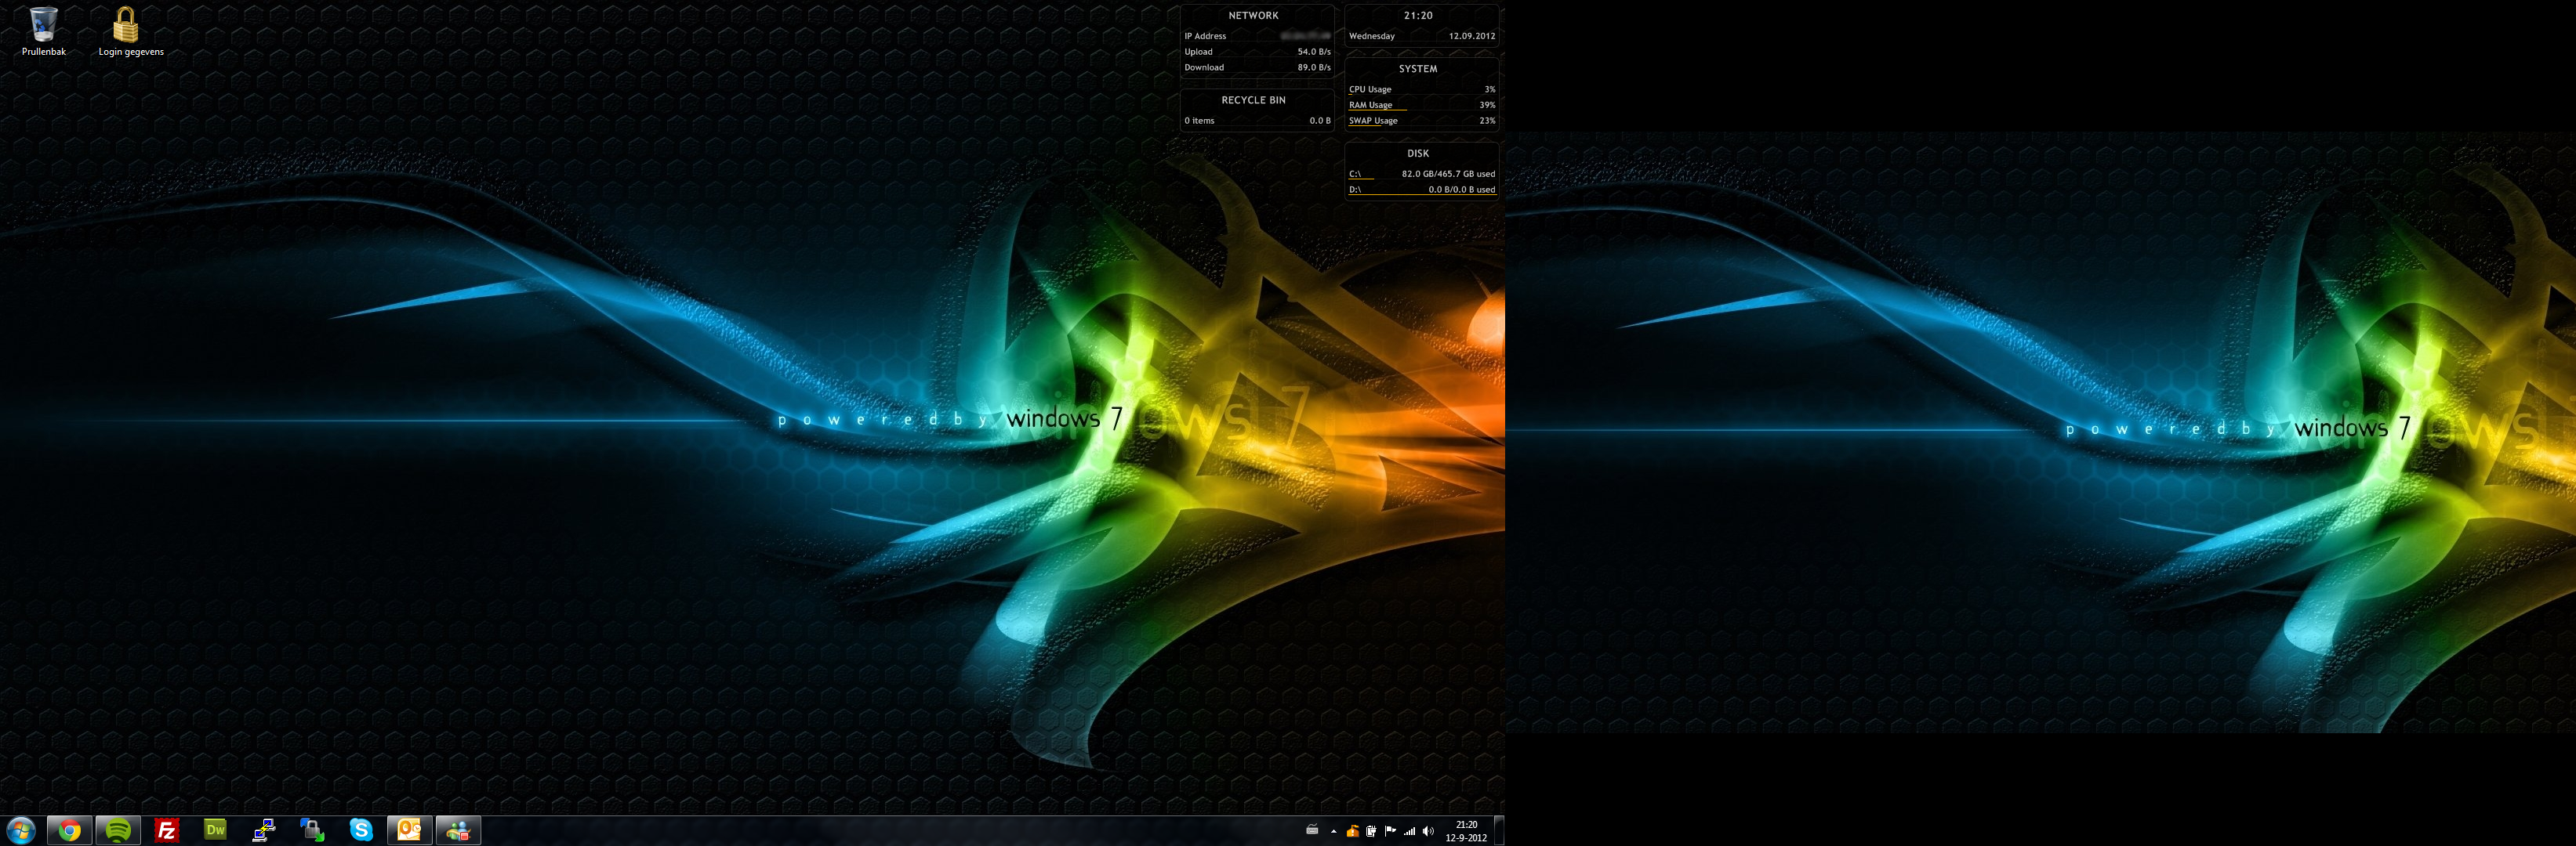
Task: Open the battery power plug tray icon
Action: 1371,831
